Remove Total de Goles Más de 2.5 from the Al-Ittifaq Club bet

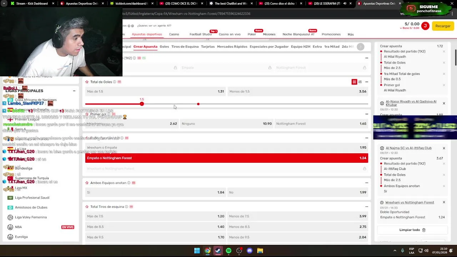444,175
